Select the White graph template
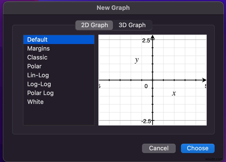 coord(59,102)
